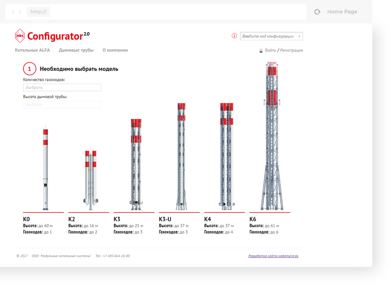Click the reload icon beside Home Page

317,12
